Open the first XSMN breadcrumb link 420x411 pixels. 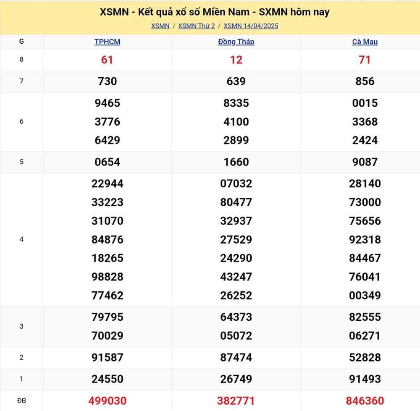tap(160, 26)
